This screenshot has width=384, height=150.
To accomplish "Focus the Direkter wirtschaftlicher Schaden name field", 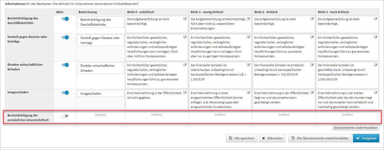I will tap(100, 68).
